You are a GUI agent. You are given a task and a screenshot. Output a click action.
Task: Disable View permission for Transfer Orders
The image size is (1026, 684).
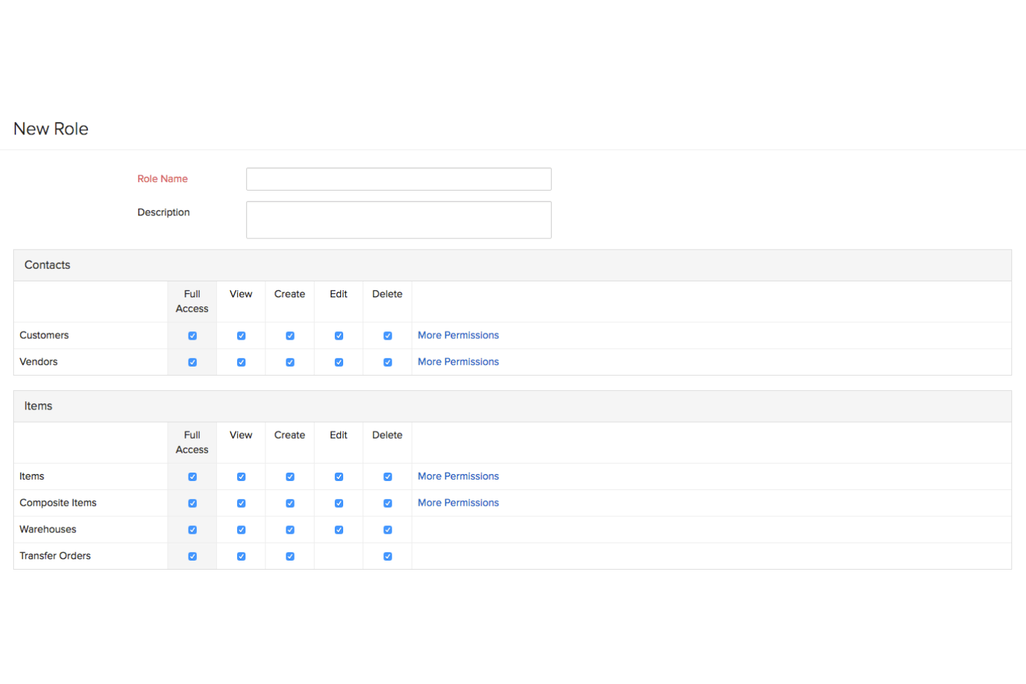[241, 556]
